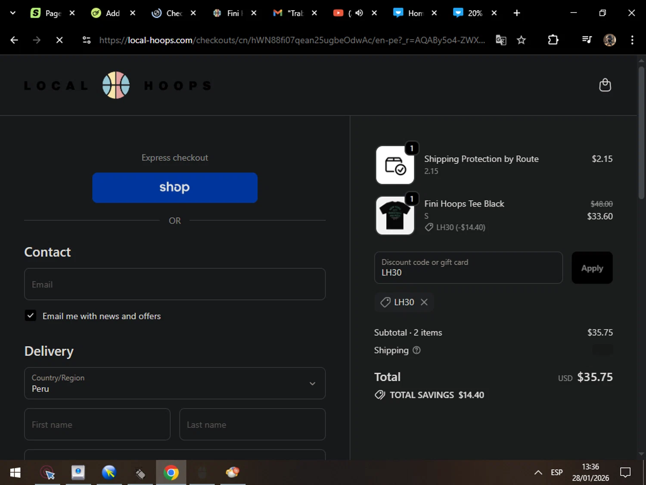Screen dimensions: 646x485
Task: Switch to the 'Hom' tab
Action: pyautogui.click(x=409, y=13)
